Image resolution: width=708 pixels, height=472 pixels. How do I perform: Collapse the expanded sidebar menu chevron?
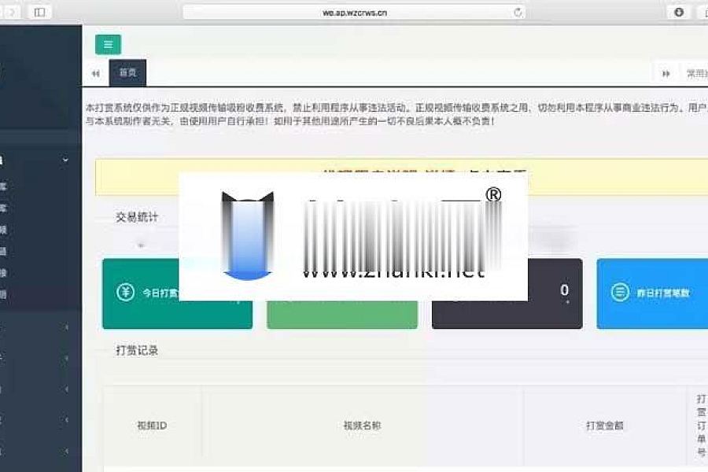coord(65,160)
